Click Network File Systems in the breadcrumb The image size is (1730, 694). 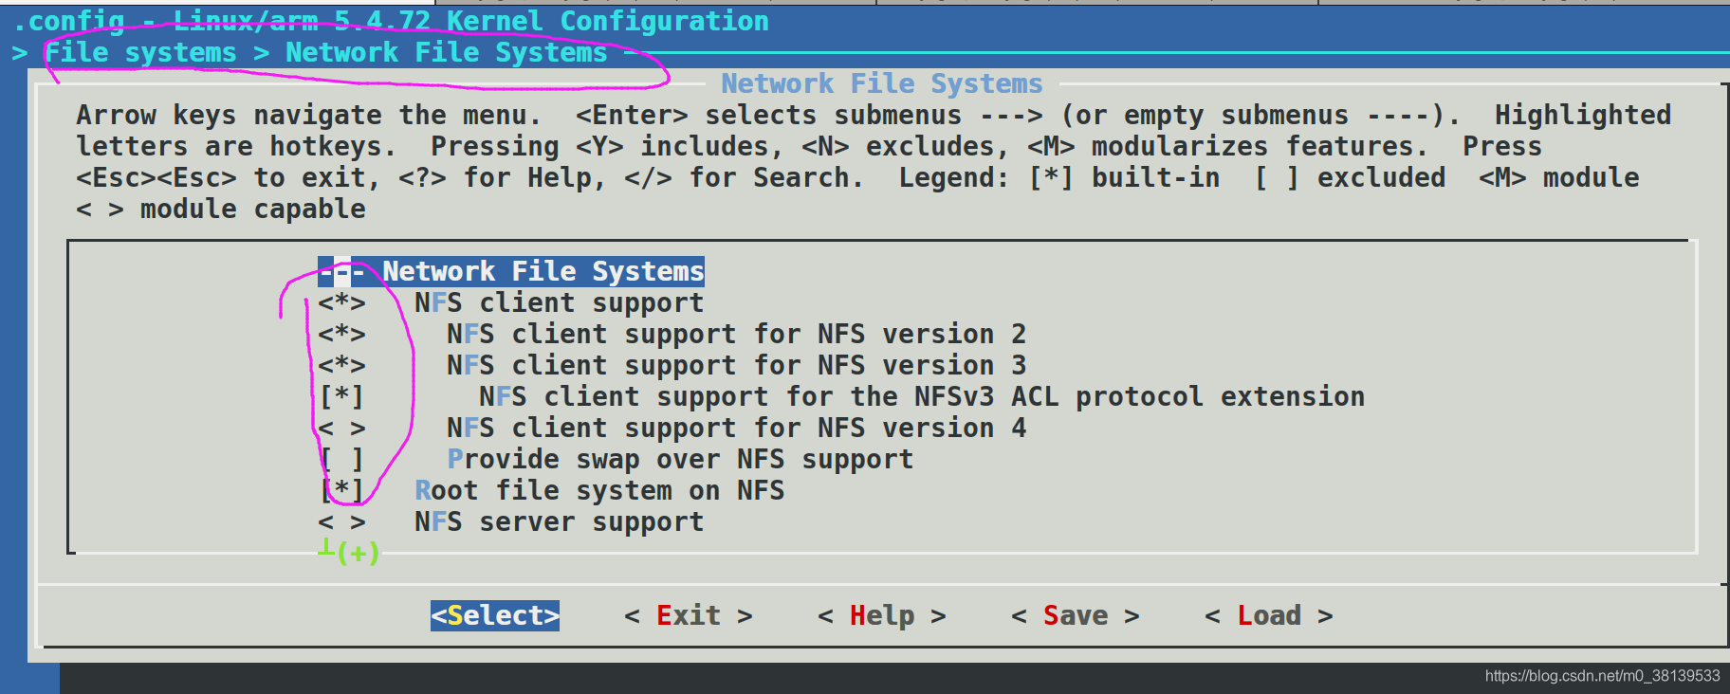pos(446,53)
